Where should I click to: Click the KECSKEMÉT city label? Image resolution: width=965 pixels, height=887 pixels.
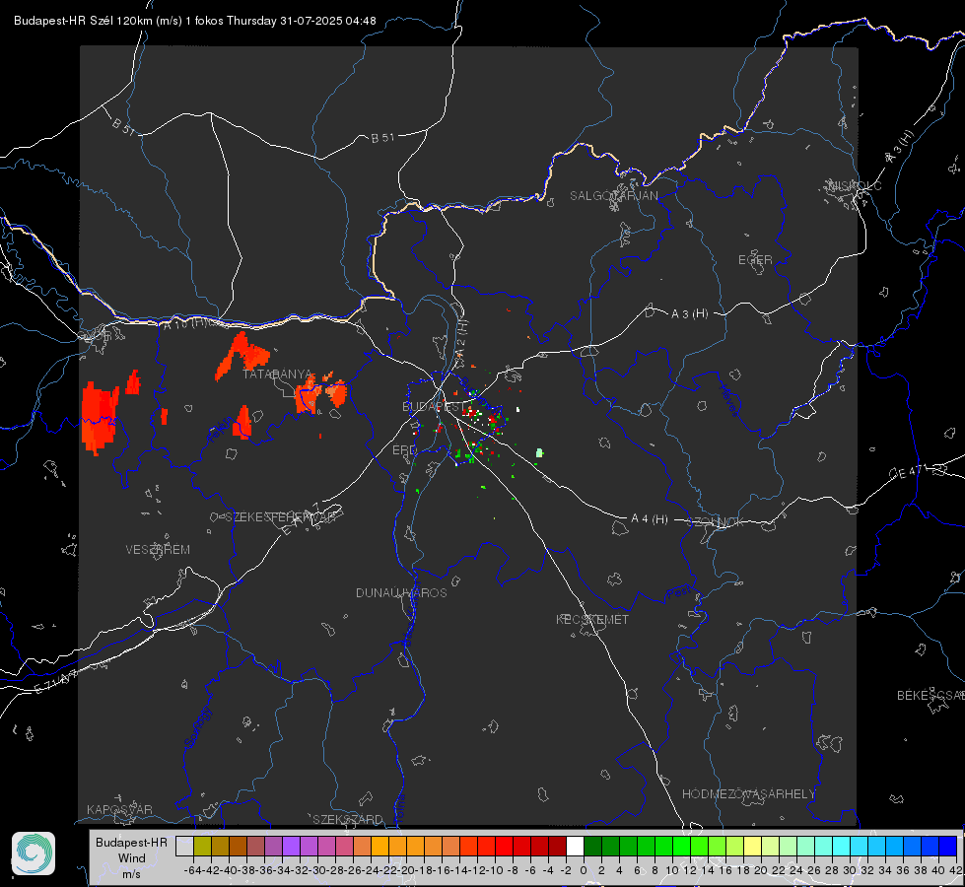point(592,619)
